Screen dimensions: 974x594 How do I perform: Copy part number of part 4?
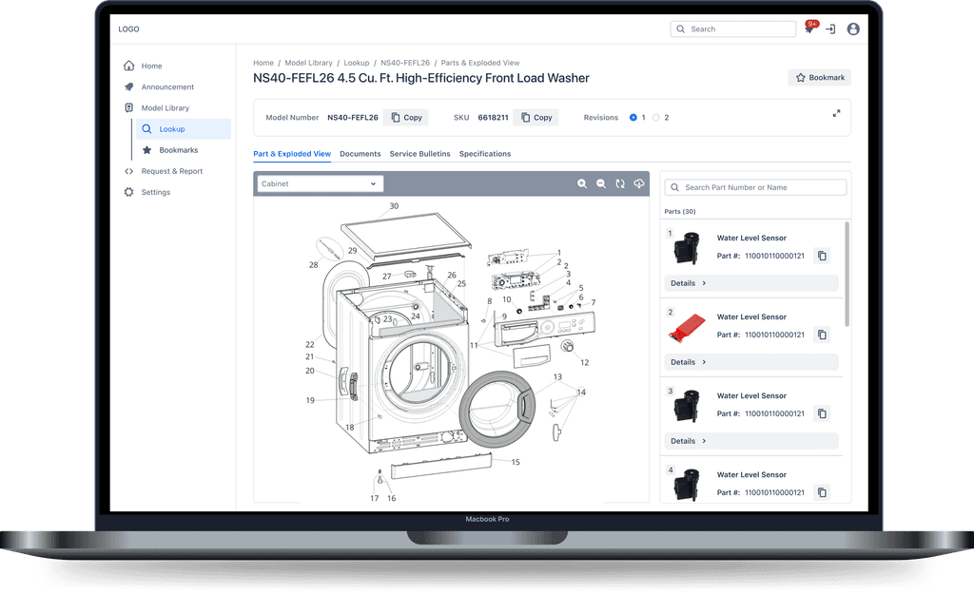[x=822, y=492]
